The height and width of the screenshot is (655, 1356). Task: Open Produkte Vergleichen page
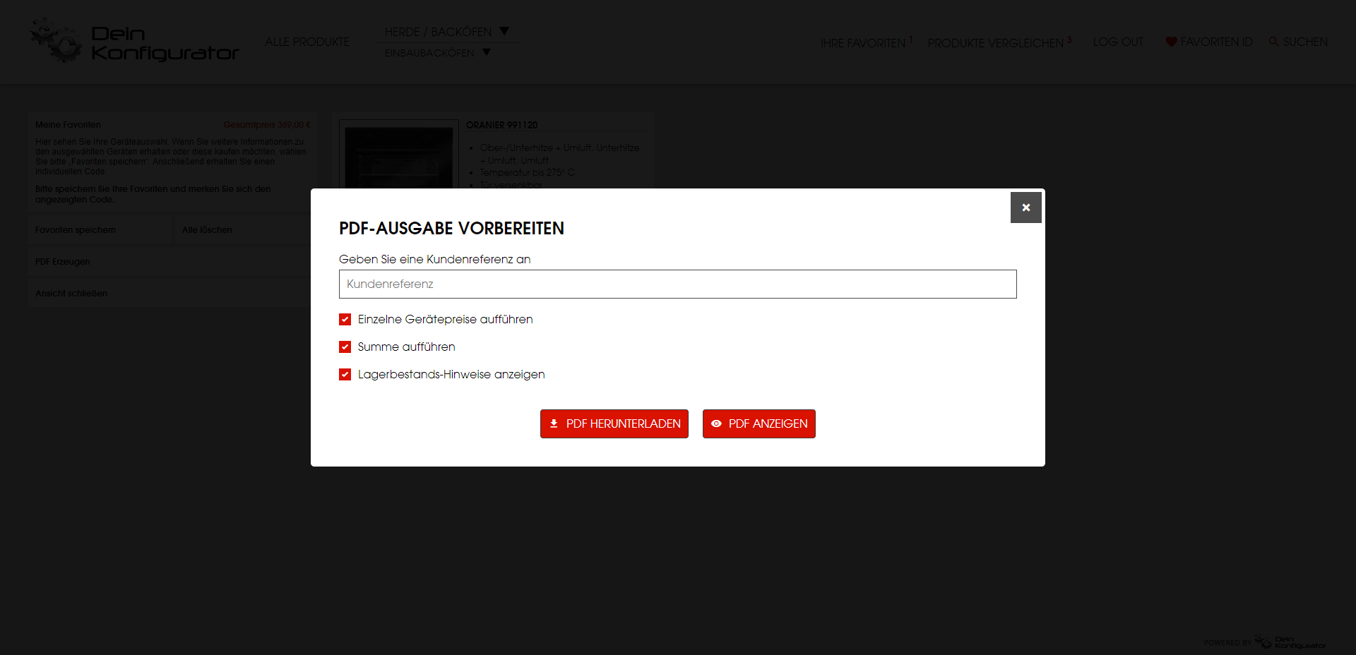click(x=995, y=43)
